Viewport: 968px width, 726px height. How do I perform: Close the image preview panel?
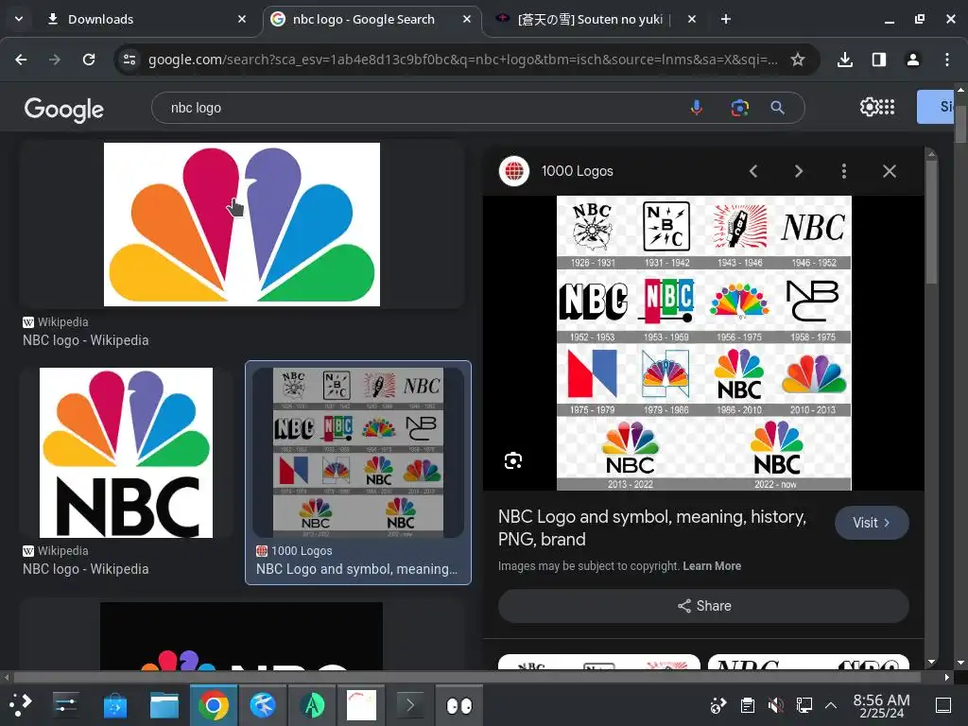point(889,171)
